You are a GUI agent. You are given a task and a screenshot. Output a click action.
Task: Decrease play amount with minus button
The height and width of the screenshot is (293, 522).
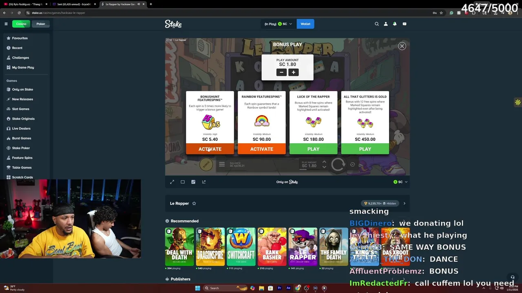[281, 72]
